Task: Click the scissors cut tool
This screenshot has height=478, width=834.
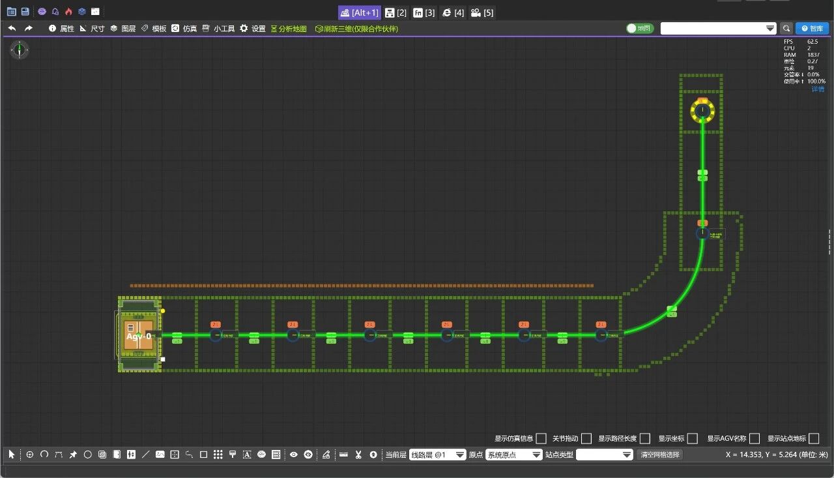Action: point(358,455)
